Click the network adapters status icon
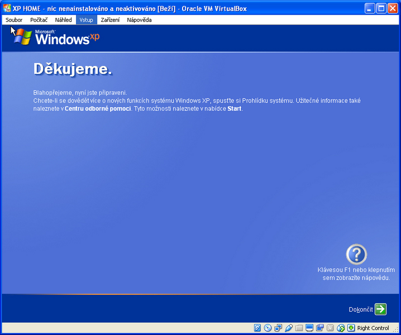The image size is (401, 335). (x=278, y=328)
